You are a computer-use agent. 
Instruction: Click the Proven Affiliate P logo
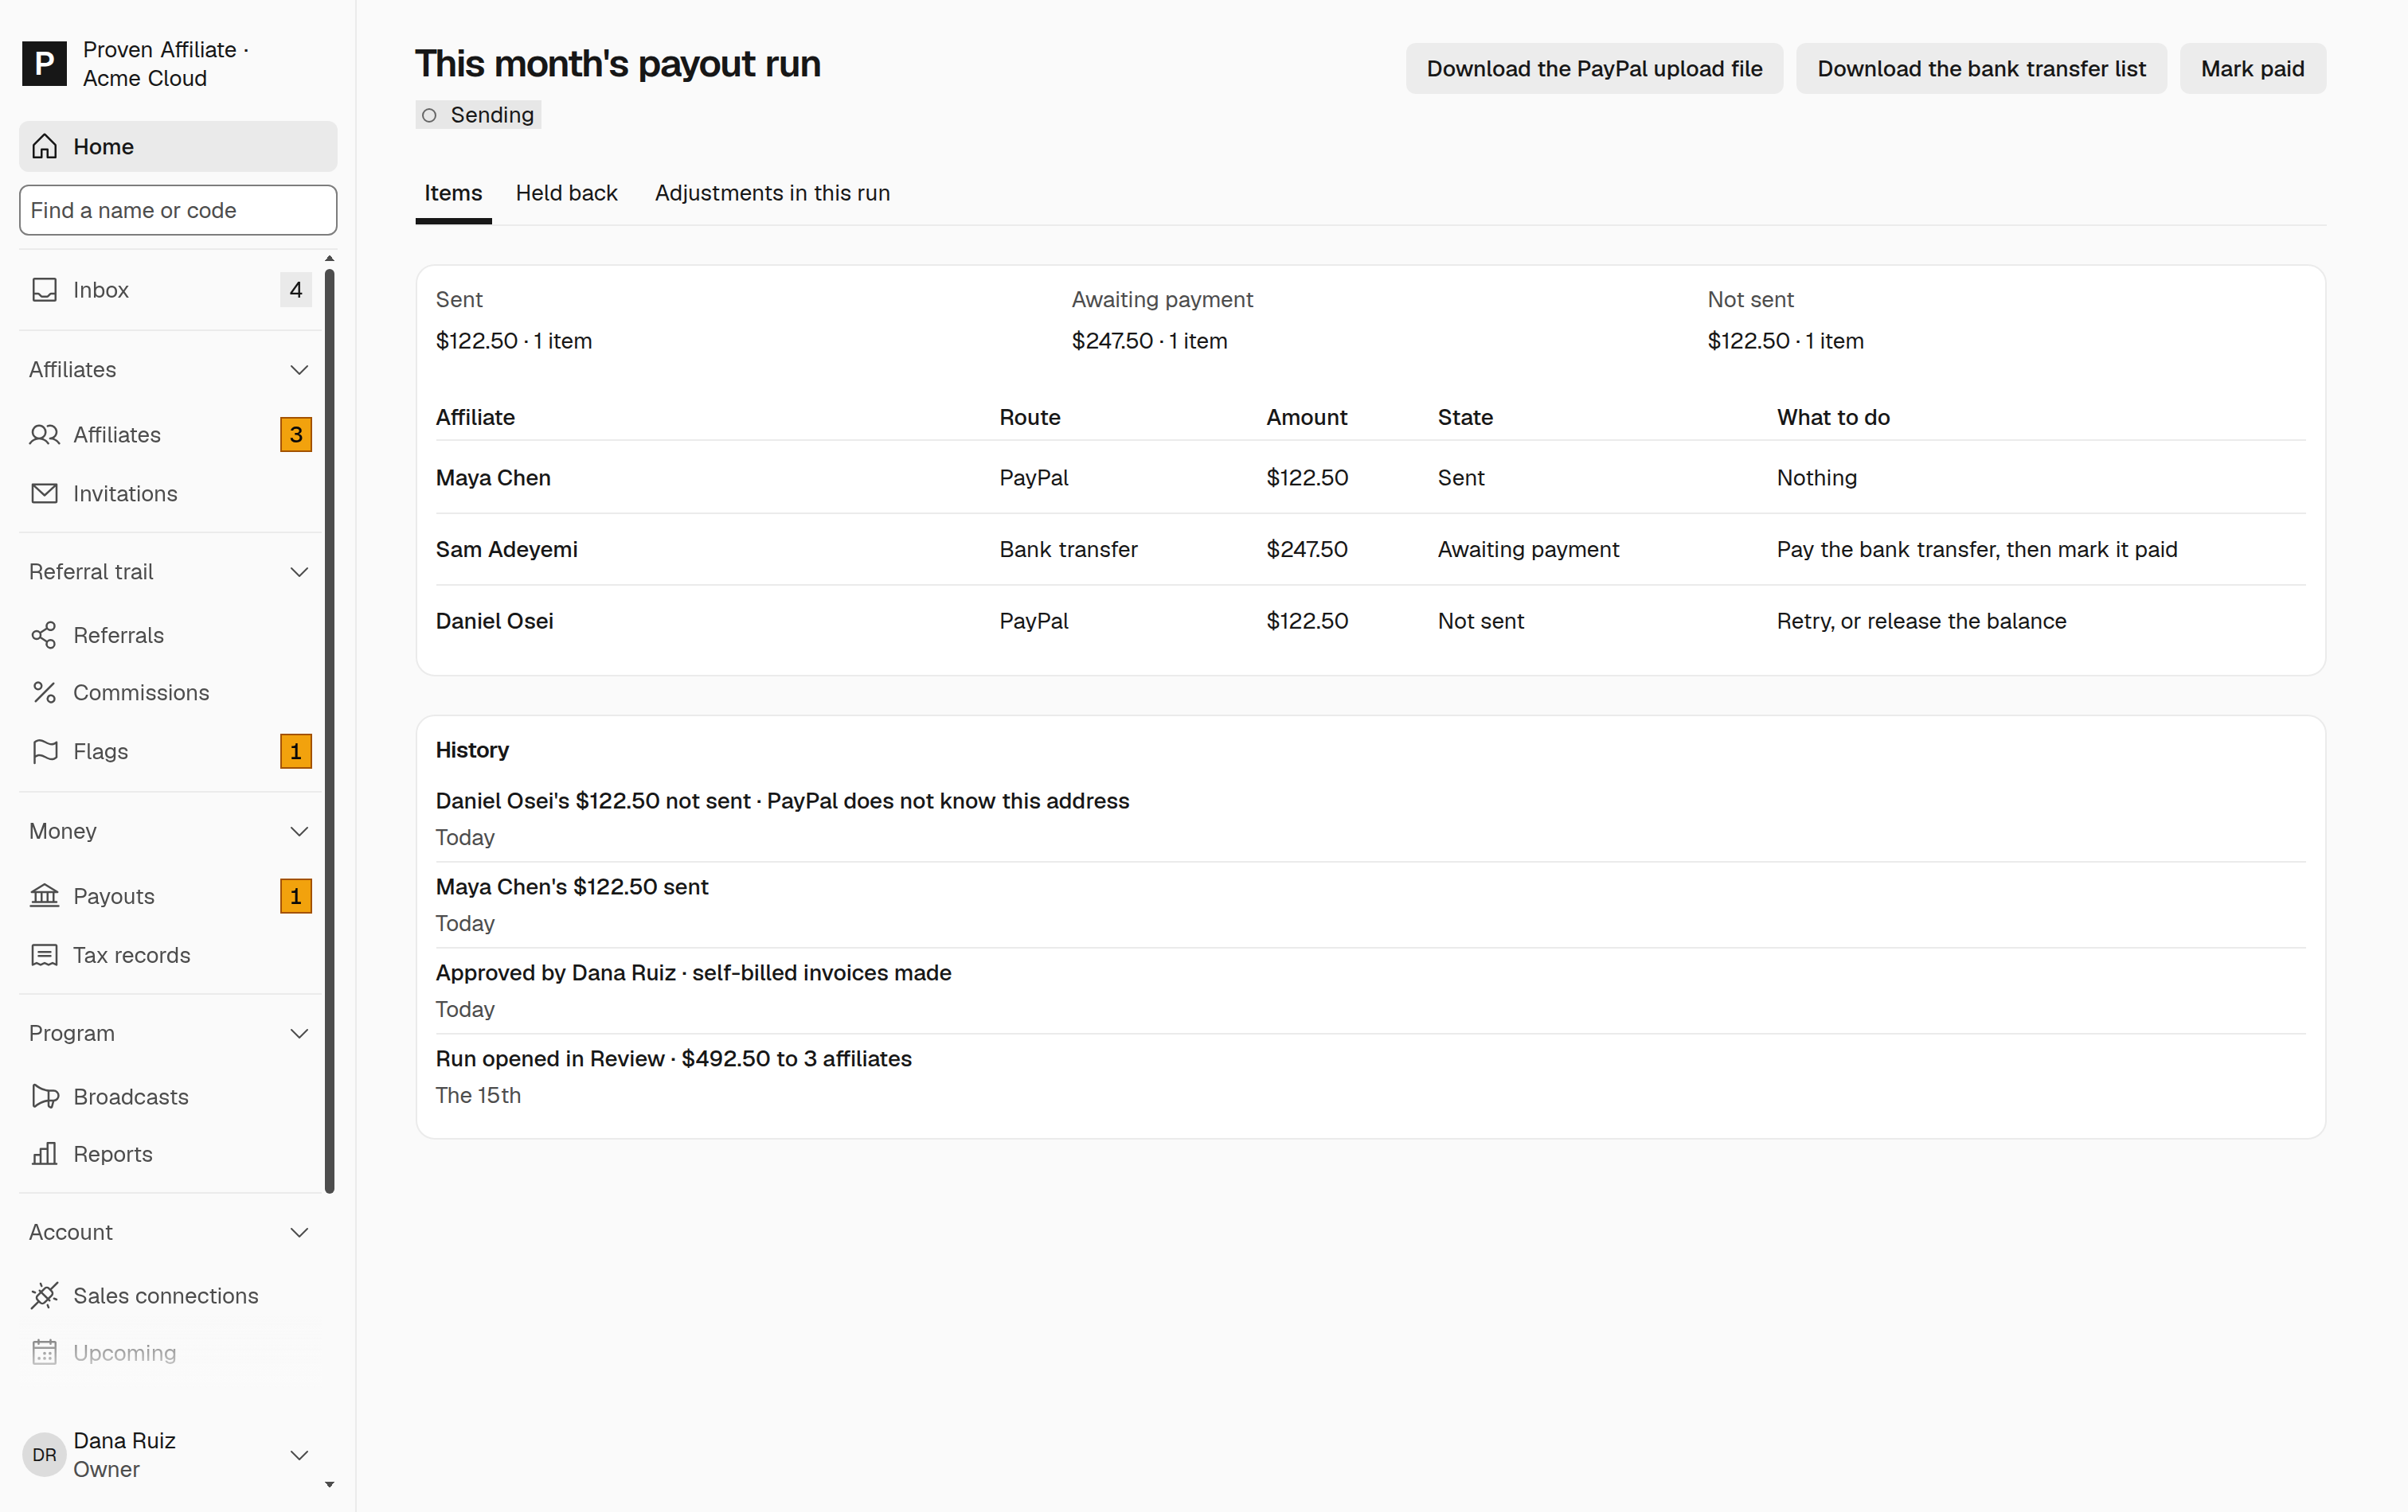[44, 64]
